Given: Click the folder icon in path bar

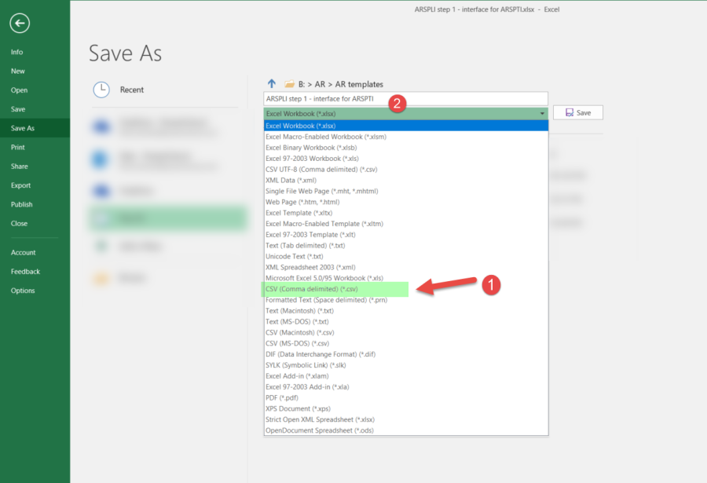Looking at the screenshot, I should (x=289, y=84).
